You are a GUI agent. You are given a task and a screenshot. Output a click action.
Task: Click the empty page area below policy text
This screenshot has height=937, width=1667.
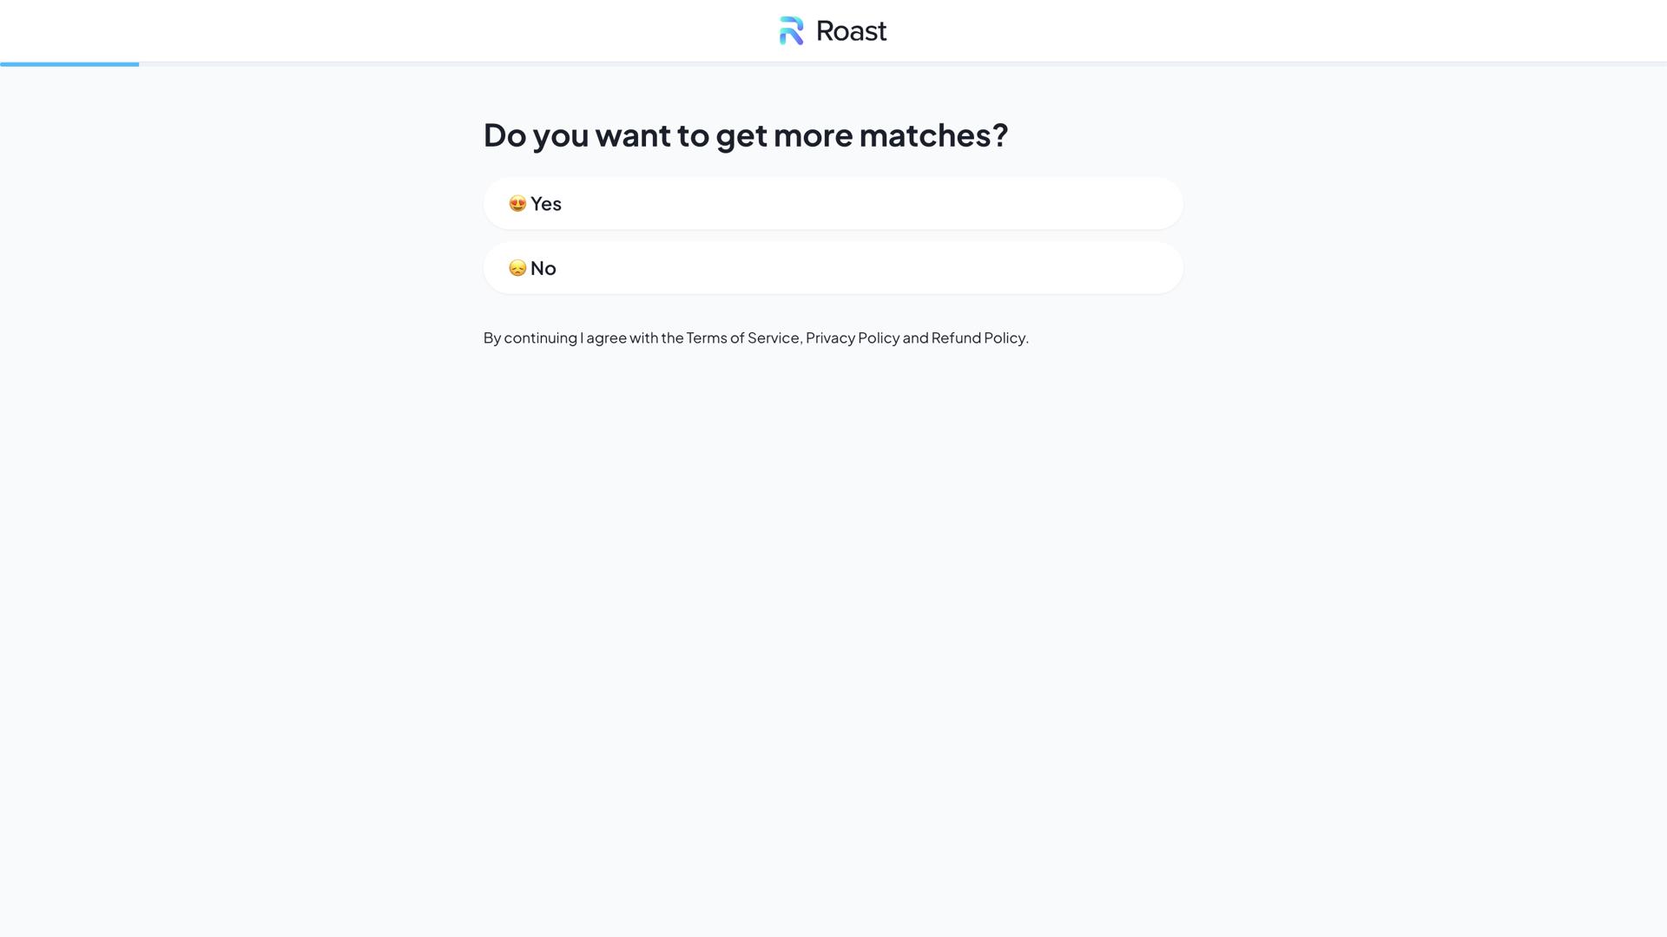[x=833, y=607]
